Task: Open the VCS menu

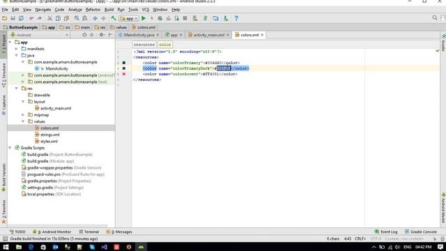Action: [146, 10]
